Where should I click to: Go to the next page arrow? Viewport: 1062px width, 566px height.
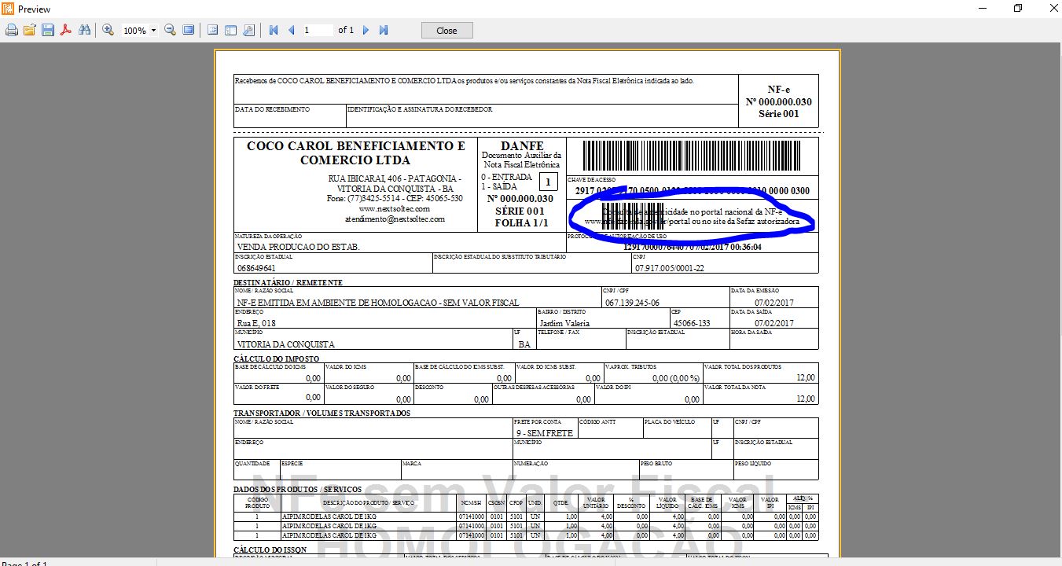point(366,31)
